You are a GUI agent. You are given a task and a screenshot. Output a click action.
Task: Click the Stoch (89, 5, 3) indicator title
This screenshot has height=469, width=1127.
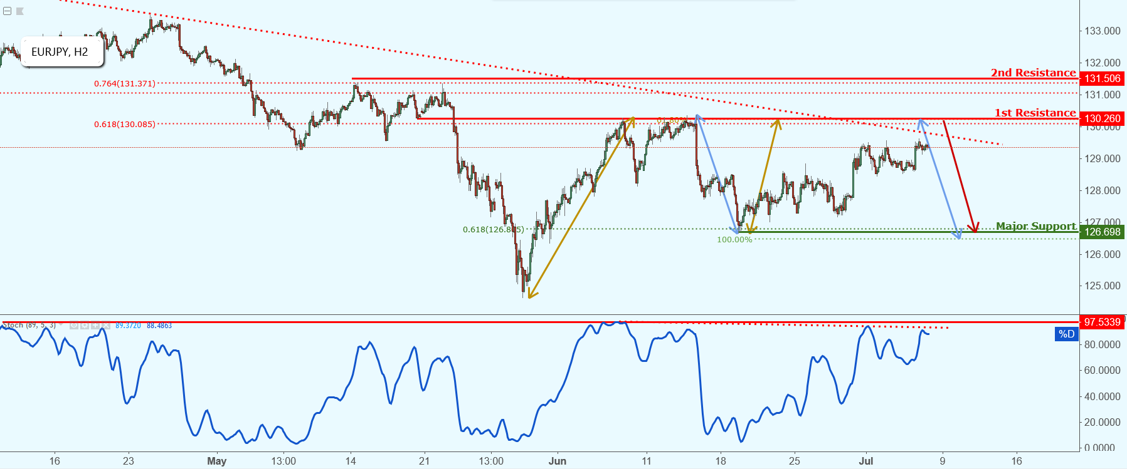click(29, 325)
